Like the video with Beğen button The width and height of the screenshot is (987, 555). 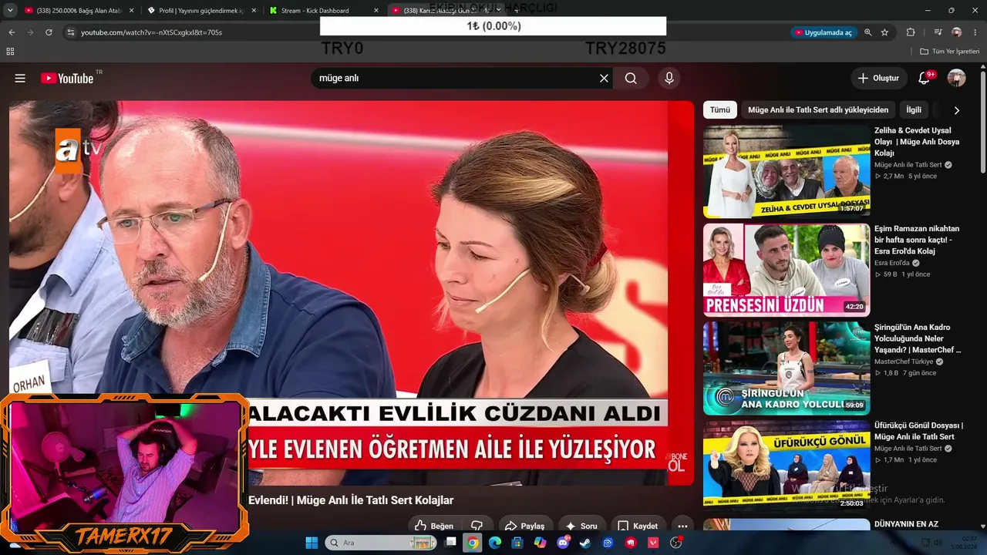(434, 526)
